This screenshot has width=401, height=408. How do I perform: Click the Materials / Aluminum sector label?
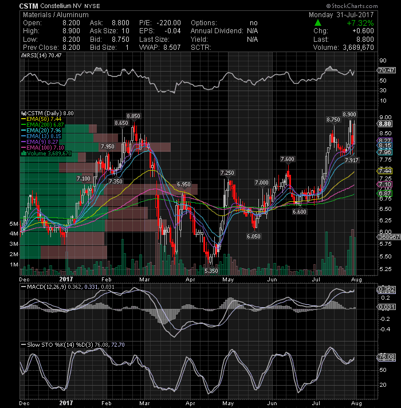(x=56, y=15)
